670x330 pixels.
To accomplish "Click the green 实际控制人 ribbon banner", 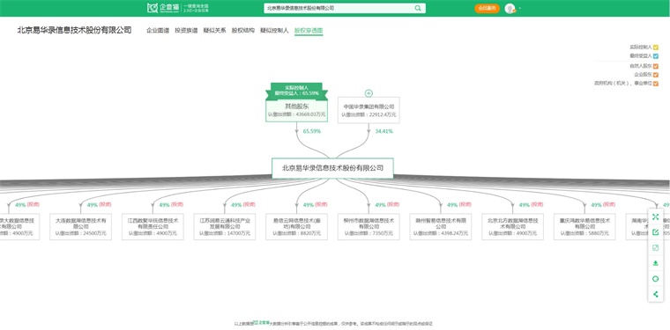I will pyautogui.click(x=296, y=91).
